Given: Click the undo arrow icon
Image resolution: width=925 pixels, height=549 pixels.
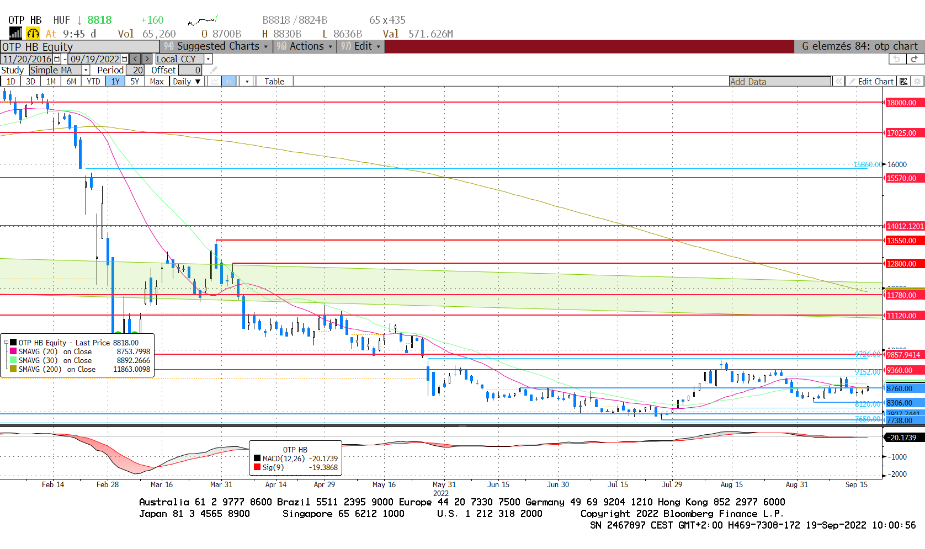Looking at the screenshot, I should pyautogui.click(x=897, y=58).
